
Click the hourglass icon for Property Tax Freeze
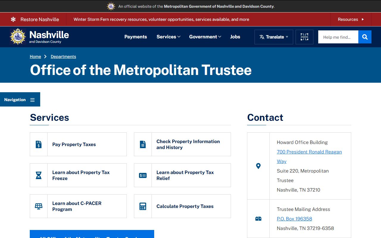39,175
